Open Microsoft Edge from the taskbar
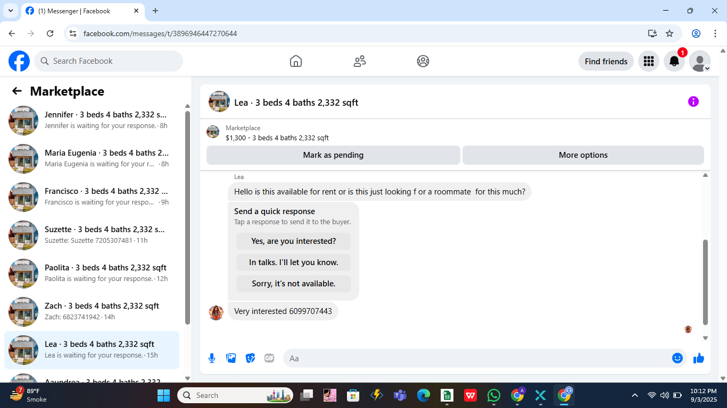Screen dimensions: 727x408 [424, 395]
